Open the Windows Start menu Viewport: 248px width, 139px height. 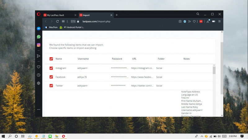pyautogui.click(x=3, y=136)
